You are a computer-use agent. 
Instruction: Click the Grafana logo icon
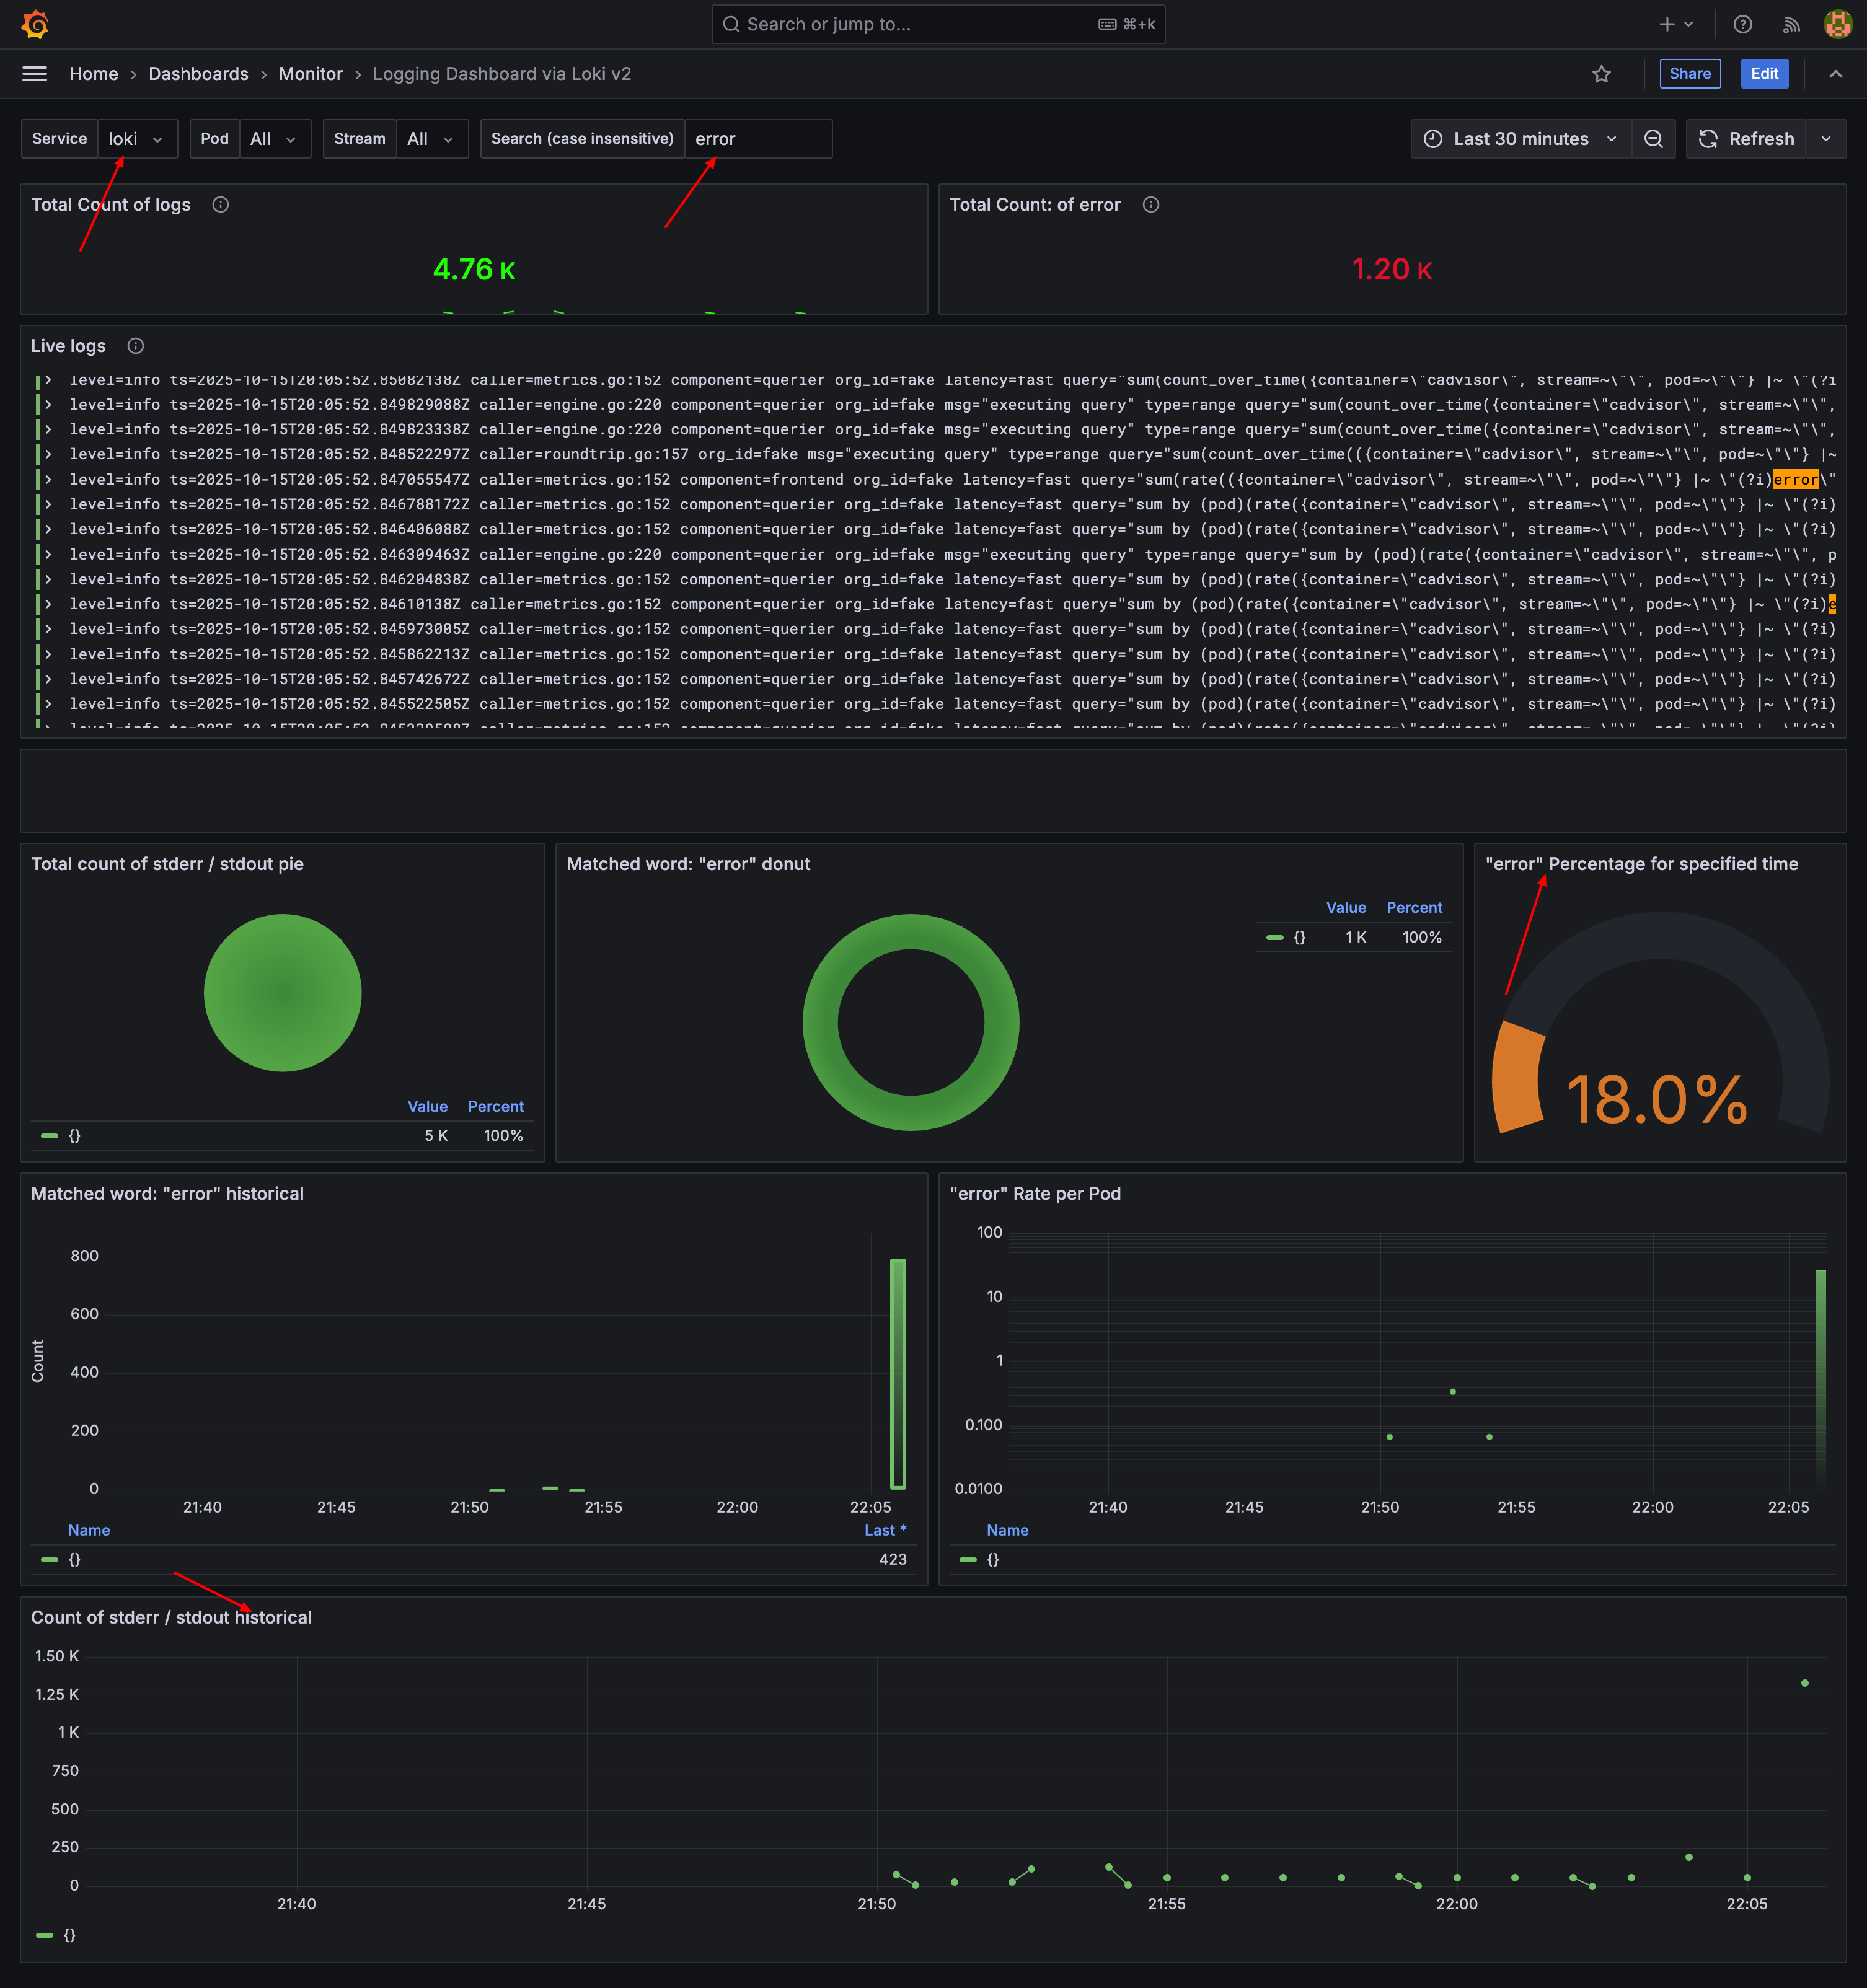pyautogui.click(x=35, y=24)
